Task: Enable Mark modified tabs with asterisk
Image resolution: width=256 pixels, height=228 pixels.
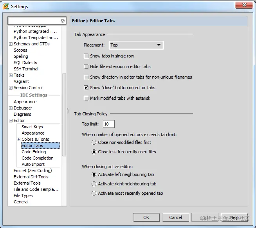Action: click(86, 98)
